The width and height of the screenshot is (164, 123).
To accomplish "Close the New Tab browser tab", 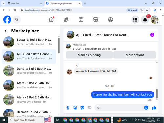I will 41,3.
